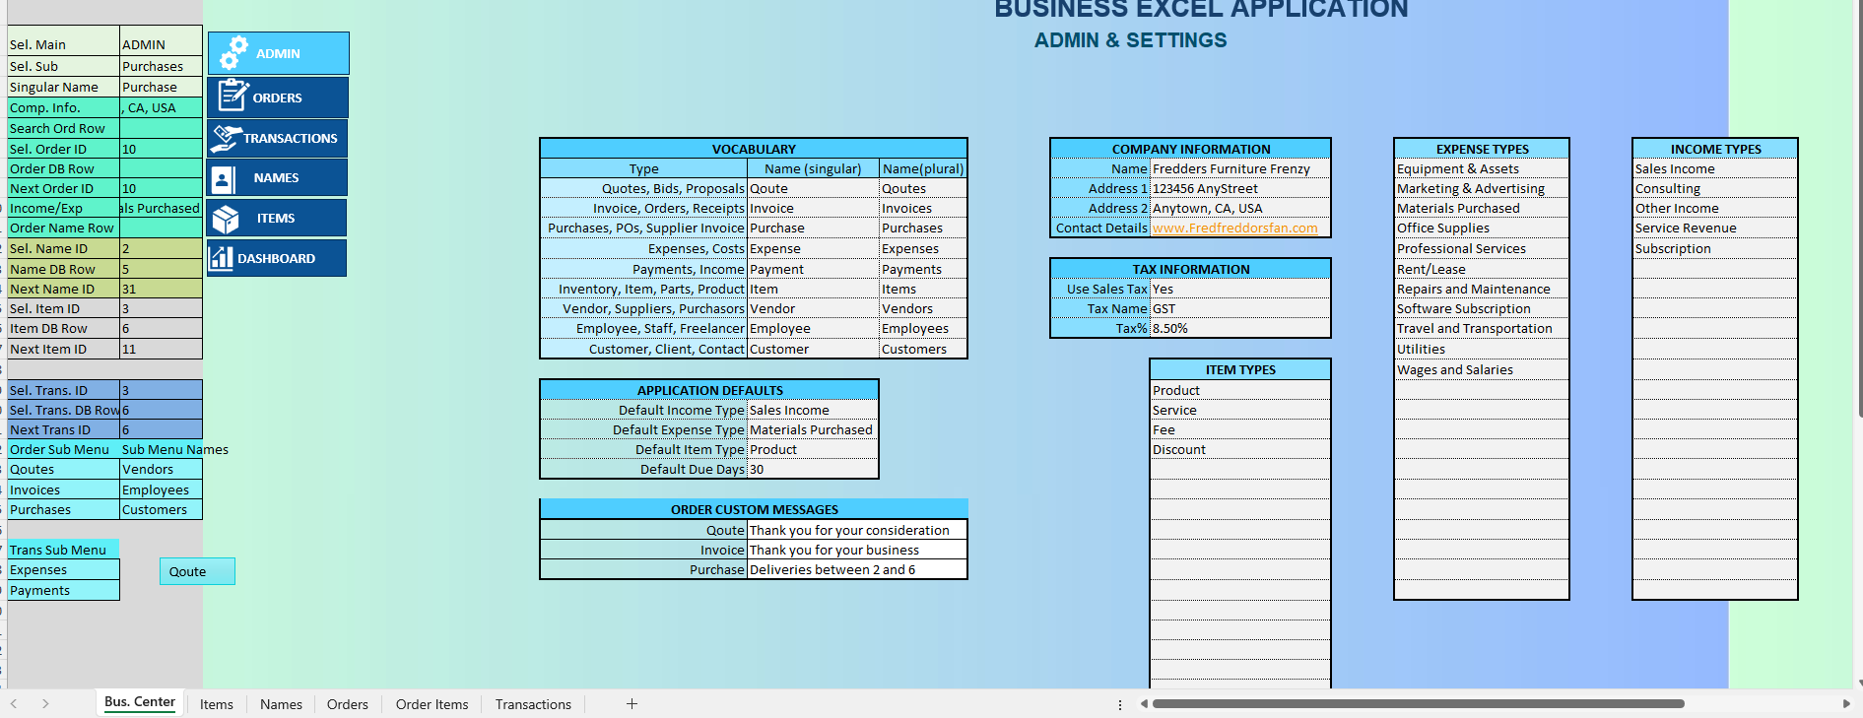
Task: Open the ORDERS section button
Action: [x=278, y=98]
